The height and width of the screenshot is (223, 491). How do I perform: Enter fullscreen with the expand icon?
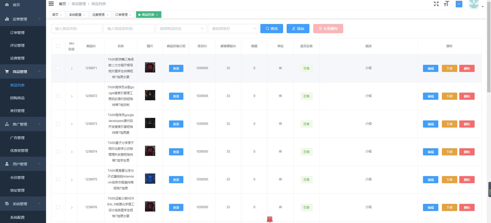(x=436, y=4)
